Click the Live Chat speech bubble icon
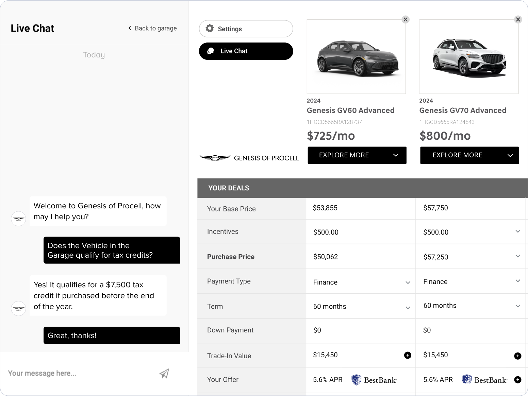528x396 pixels. tap(211, 51)
